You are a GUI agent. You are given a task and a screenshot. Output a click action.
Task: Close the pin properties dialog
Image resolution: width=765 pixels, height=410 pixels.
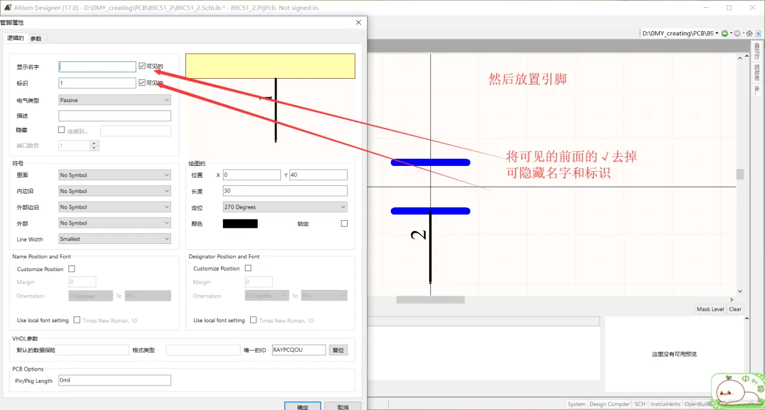coord(359,23)
